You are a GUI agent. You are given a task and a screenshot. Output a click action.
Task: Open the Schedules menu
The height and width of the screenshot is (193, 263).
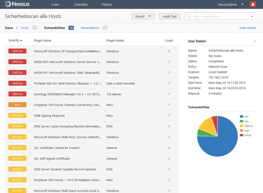click(81, 5)
